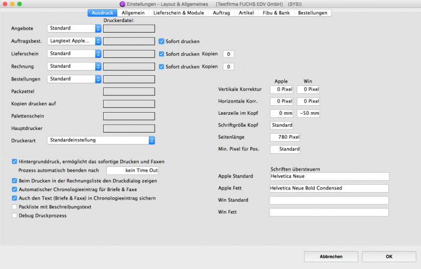421x269 pixels.
Task: Confirm settings with the OK button
Action: tap(389, 256)
